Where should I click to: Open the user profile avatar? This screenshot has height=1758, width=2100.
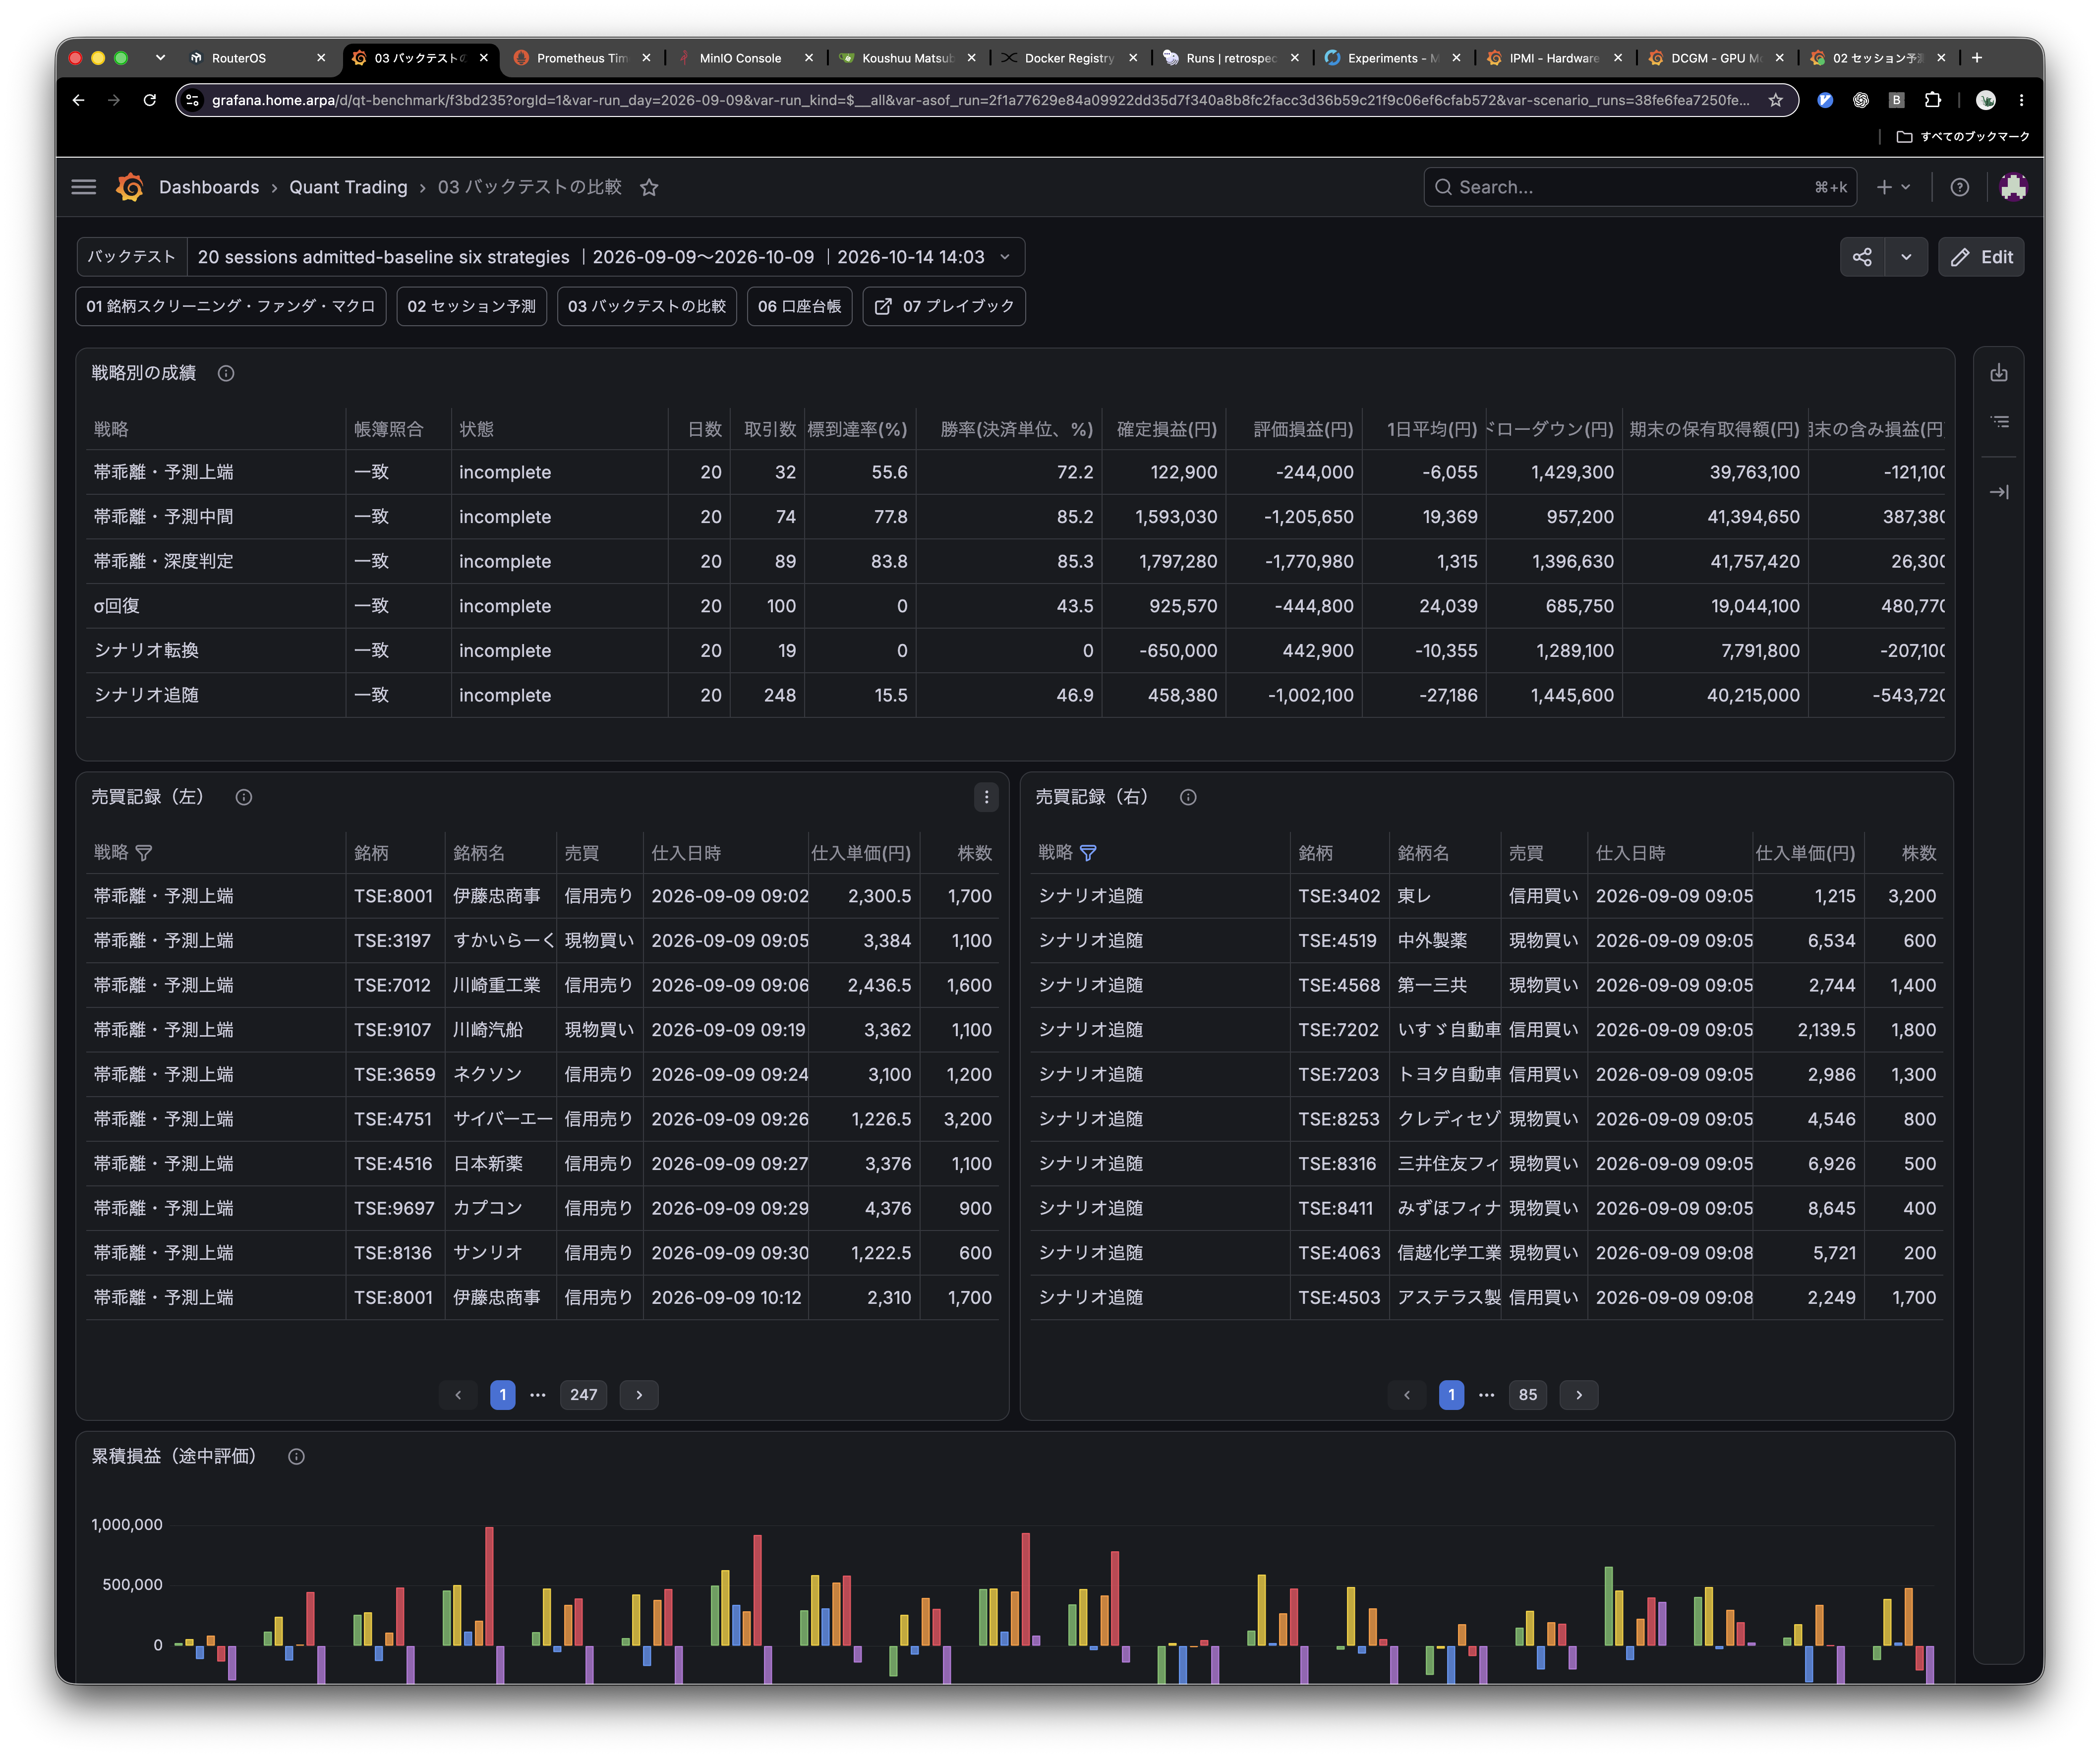[x=2013, y=187]
